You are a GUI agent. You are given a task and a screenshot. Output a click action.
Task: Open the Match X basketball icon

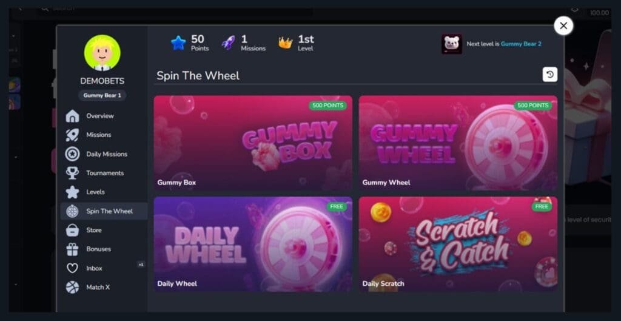pyautogui.click(x=73, y=287)
